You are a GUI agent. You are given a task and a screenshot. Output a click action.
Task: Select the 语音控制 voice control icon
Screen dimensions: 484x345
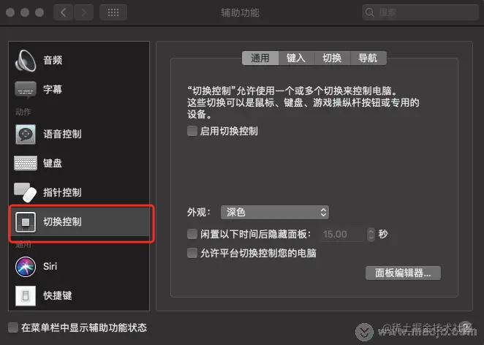tap(26, 134)
